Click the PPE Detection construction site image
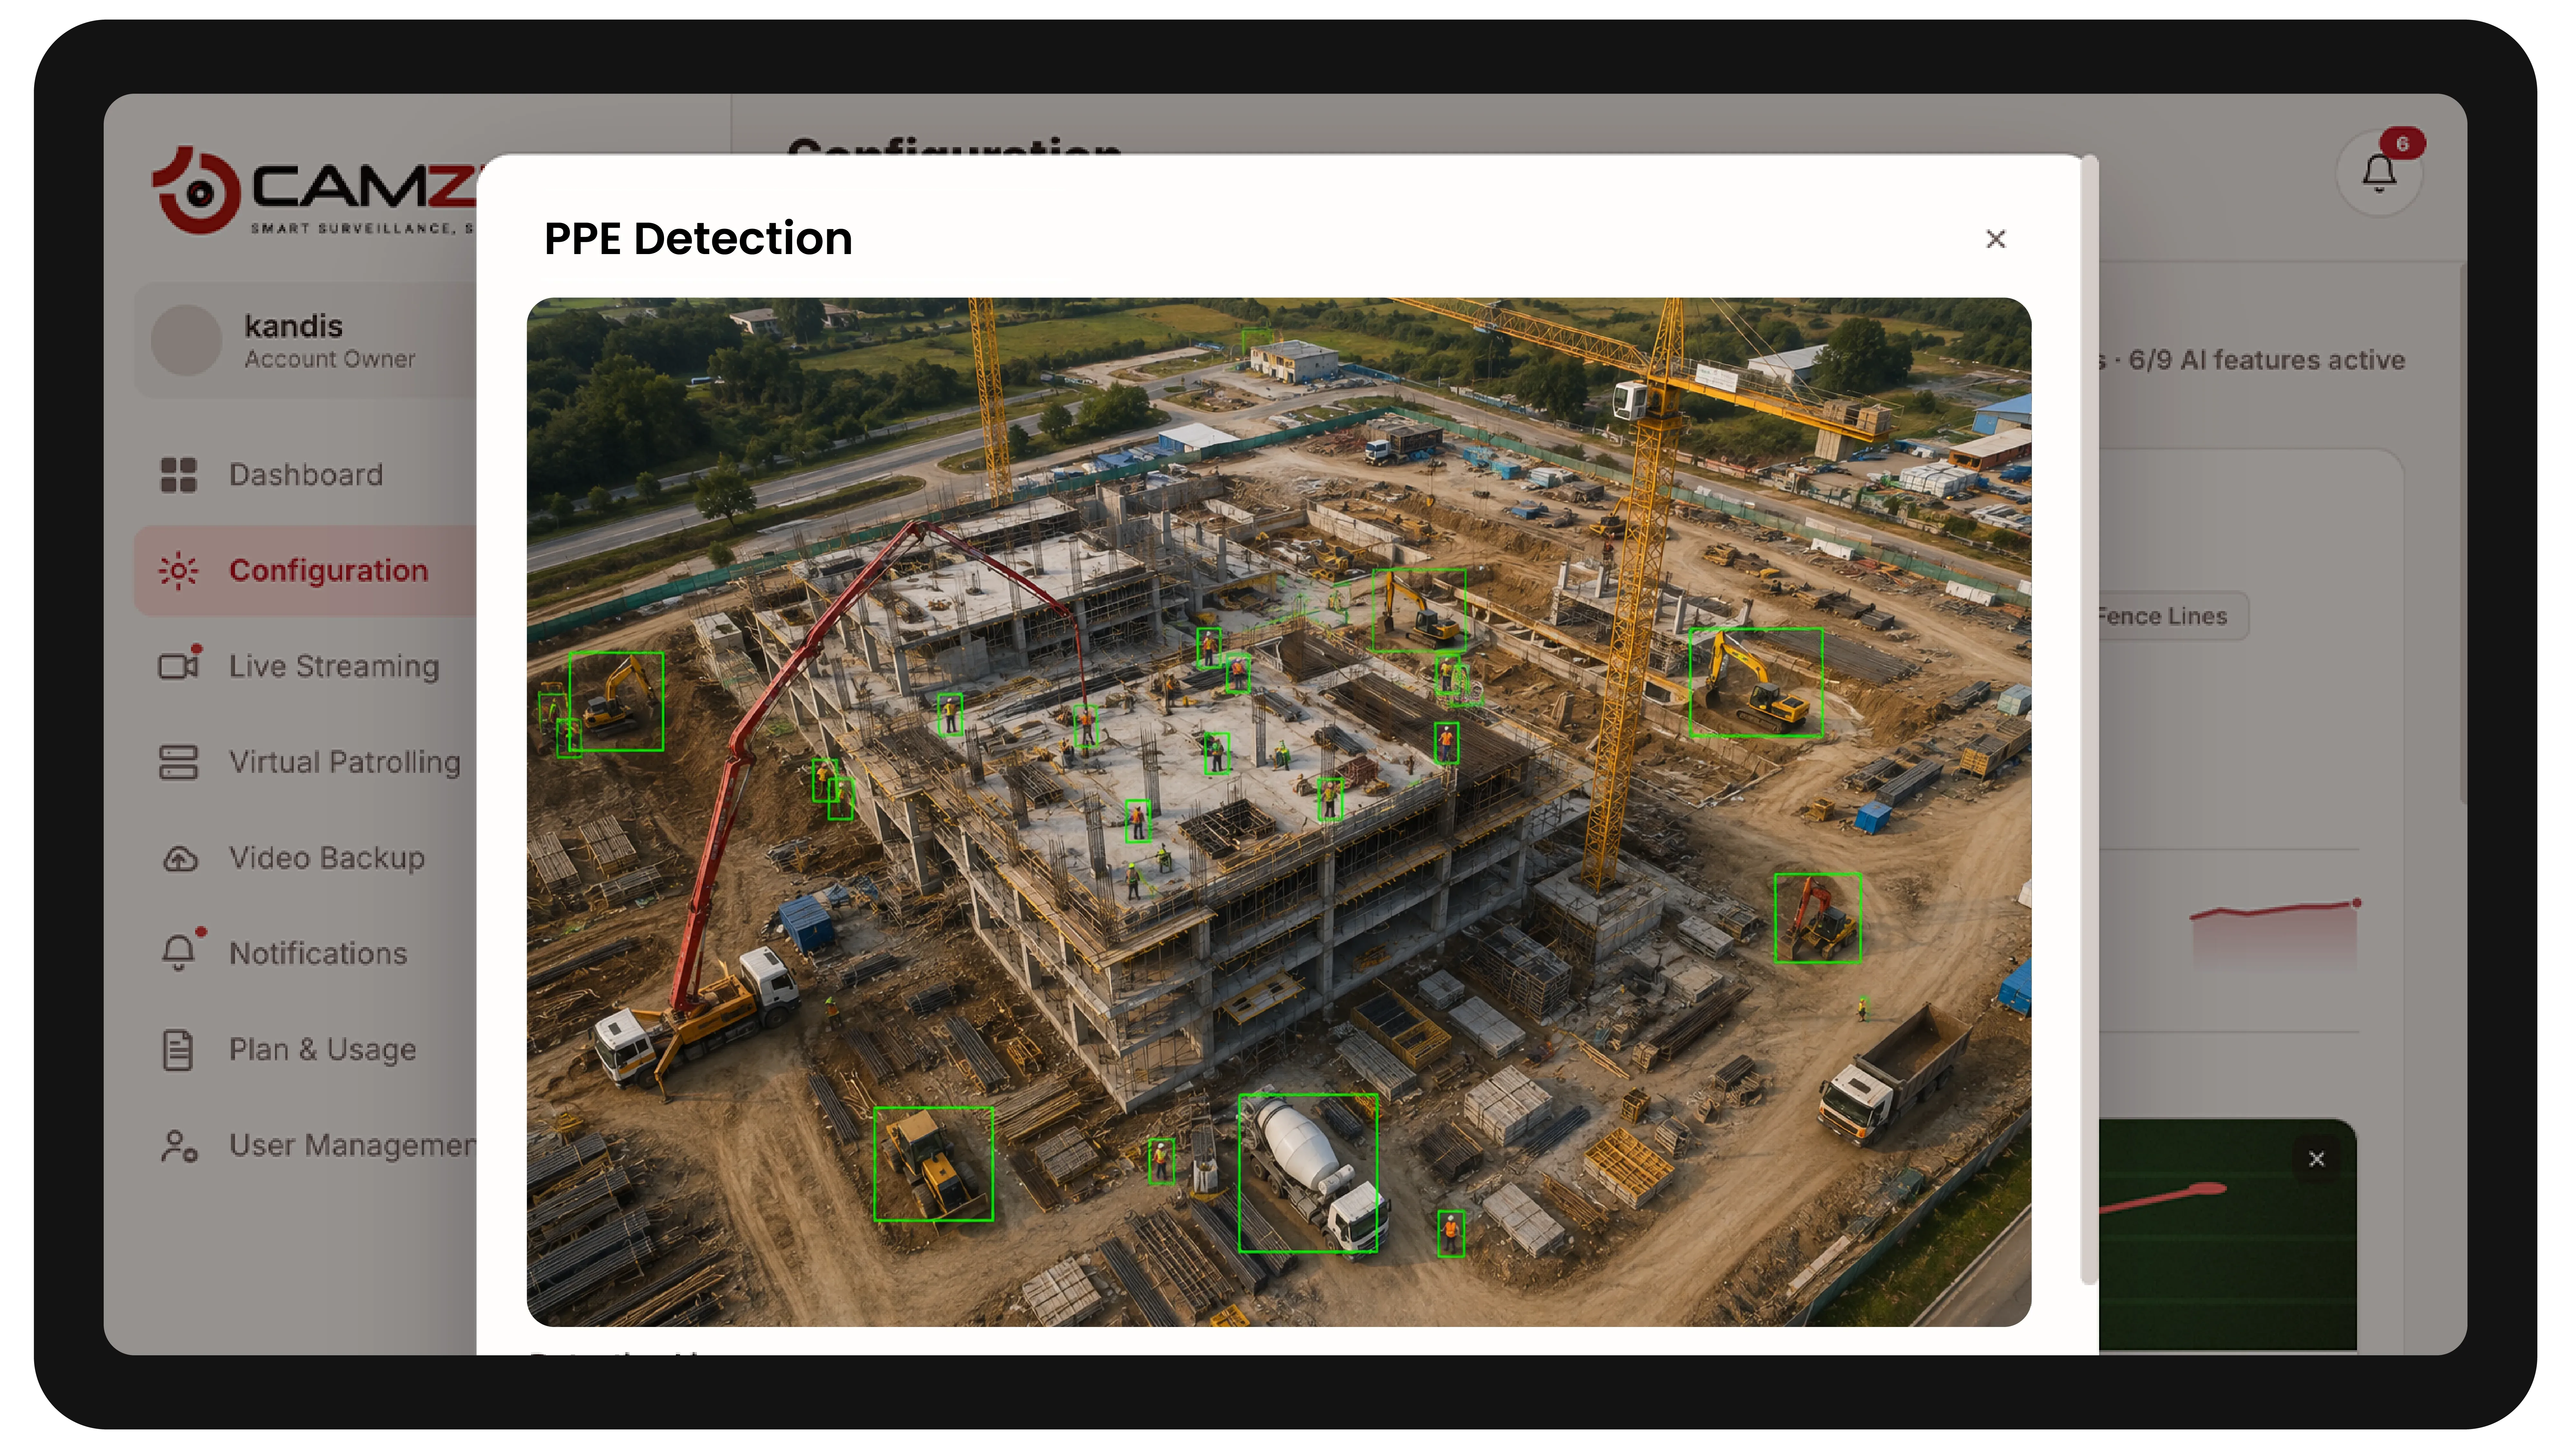Image resolution: width=2576 pixels, height=1449 pixels. pyautogui.click(x=1279, y=812)
